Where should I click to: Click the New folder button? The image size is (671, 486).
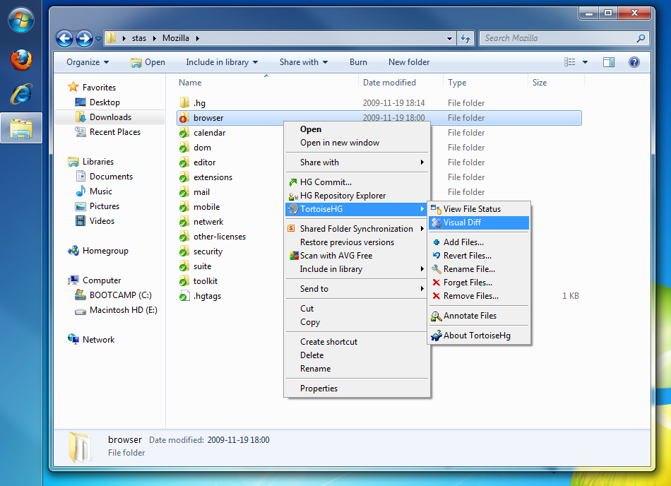pos(409,62)
